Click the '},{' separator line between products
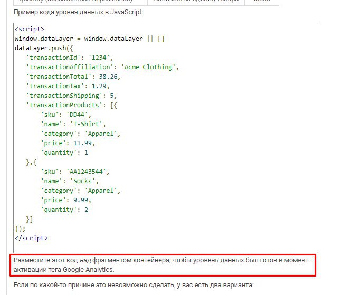This screenshot has height=295, width=343. (31, 162)
